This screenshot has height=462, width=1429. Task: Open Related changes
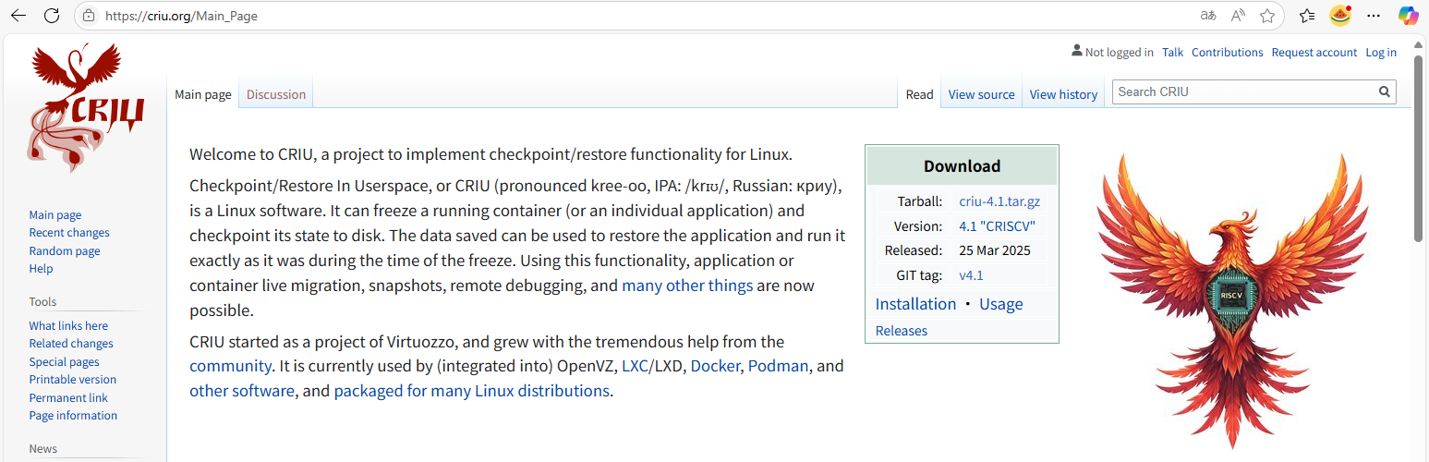(x=71, y=344)
